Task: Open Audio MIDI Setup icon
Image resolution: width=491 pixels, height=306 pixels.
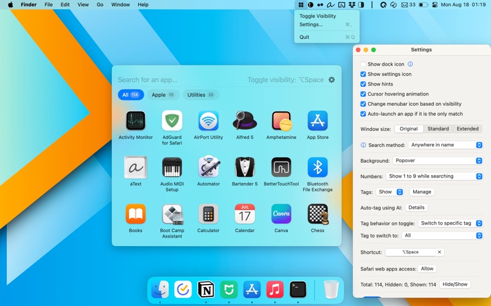Action: (x=172, y=167)
